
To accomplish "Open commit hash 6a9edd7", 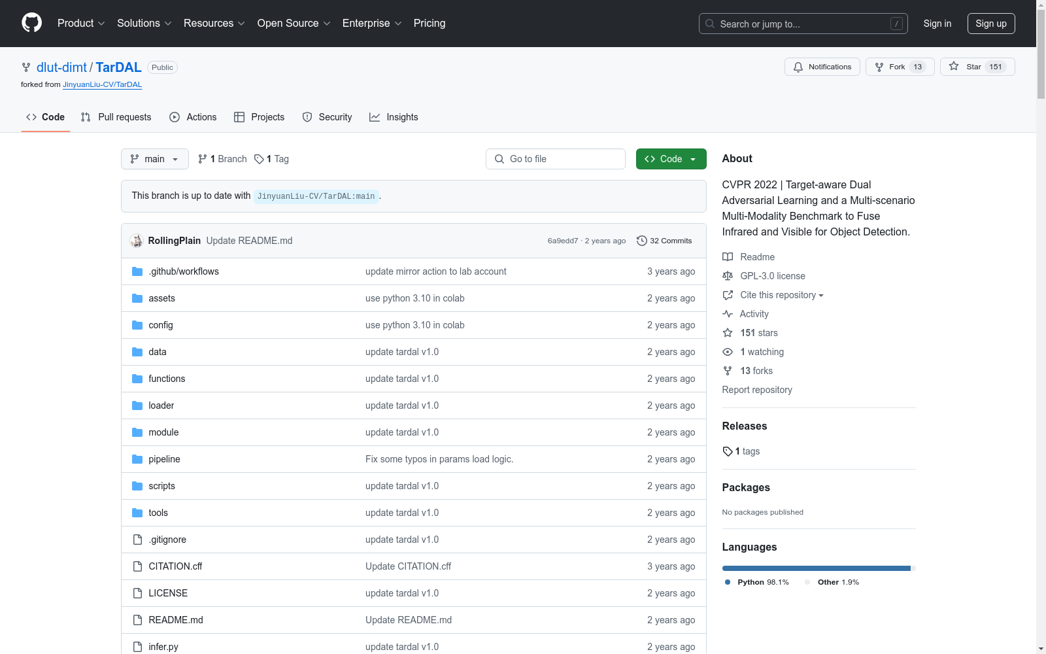I will (x=563, y=241).
